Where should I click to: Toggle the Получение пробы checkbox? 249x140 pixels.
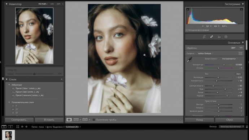click(x=94, y=120)
